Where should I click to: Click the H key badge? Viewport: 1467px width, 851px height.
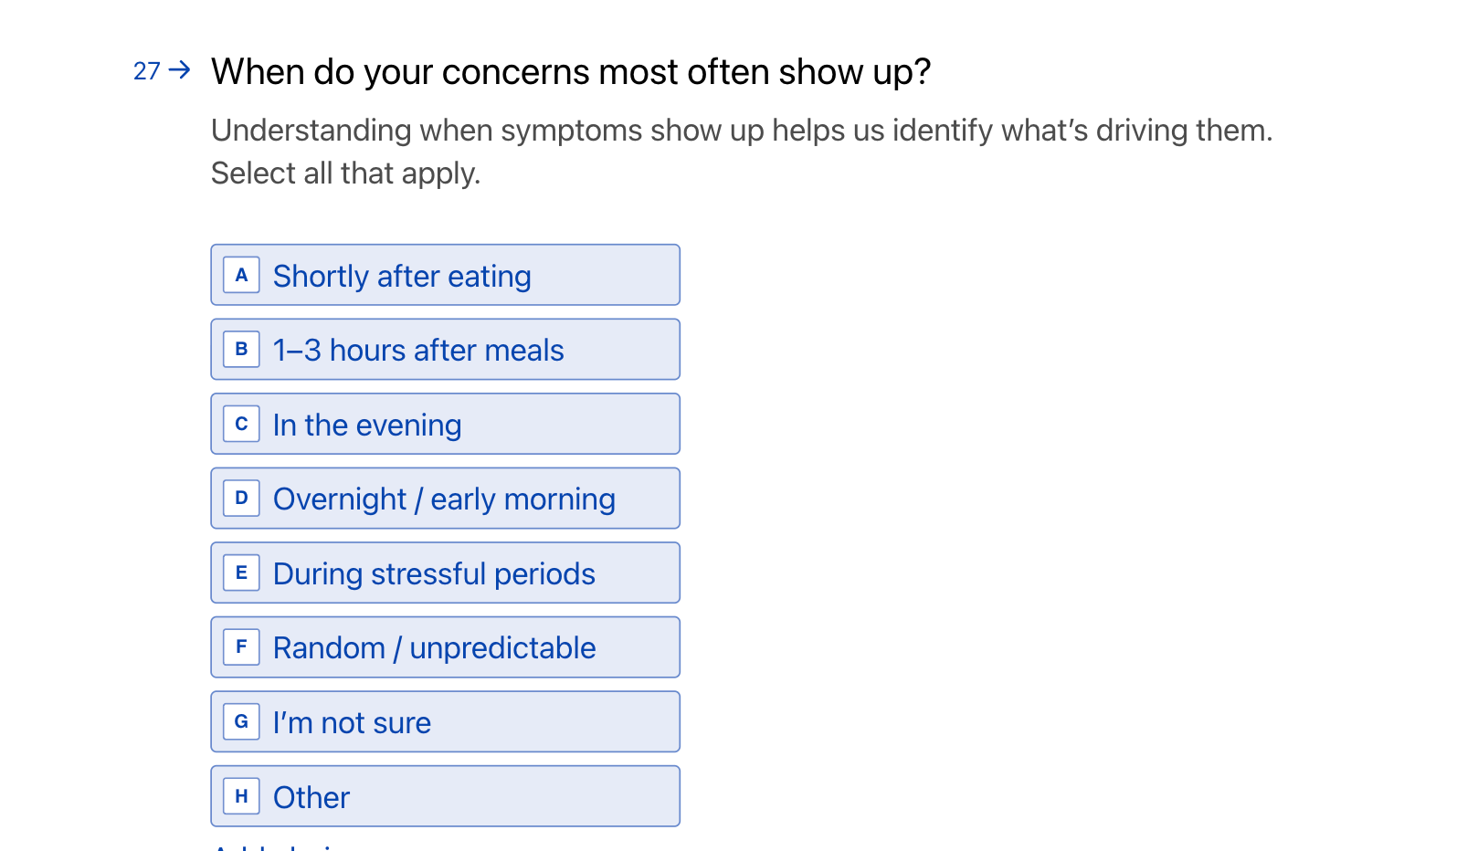(241, 796)
